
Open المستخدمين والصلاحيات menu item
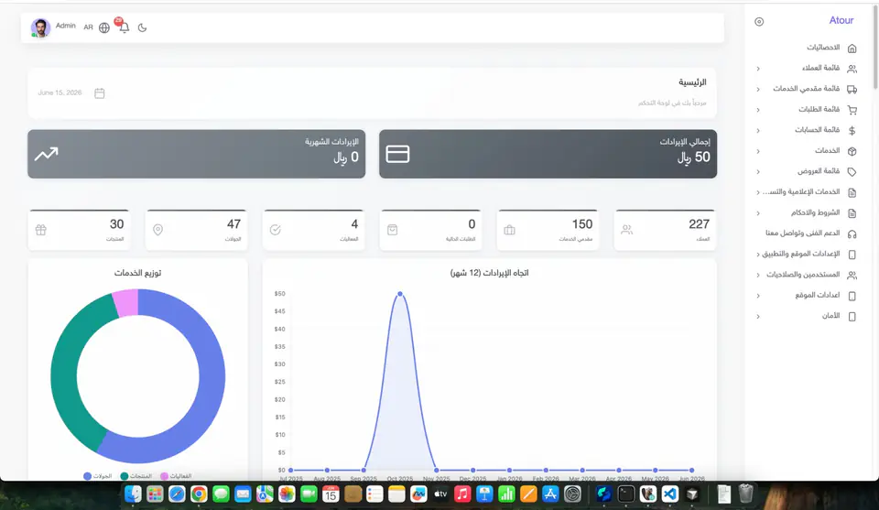(x=803, y=276)
